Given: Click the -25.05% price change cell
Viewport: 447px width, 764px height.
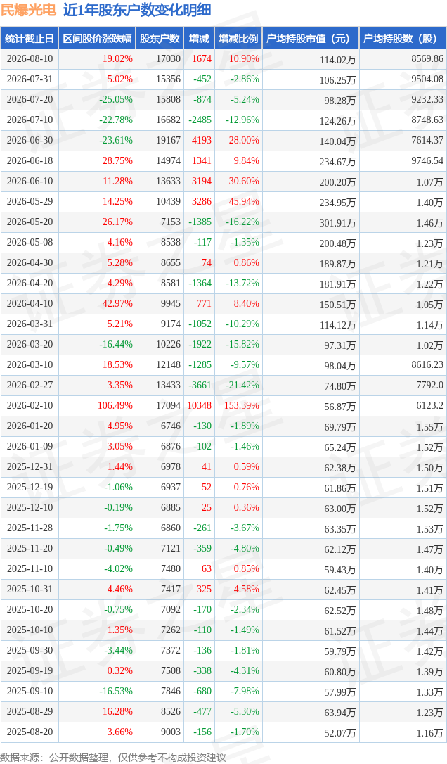Looking at the screenshot, I should (x=116, y=99).
